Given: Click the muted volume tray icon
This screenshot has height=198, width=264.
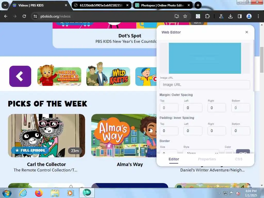Looking at the screenshot, I should point(238,193).
